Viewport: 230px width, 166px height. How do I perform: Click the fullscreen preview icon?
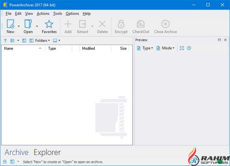pyautogui.click(x=182, y=48)
